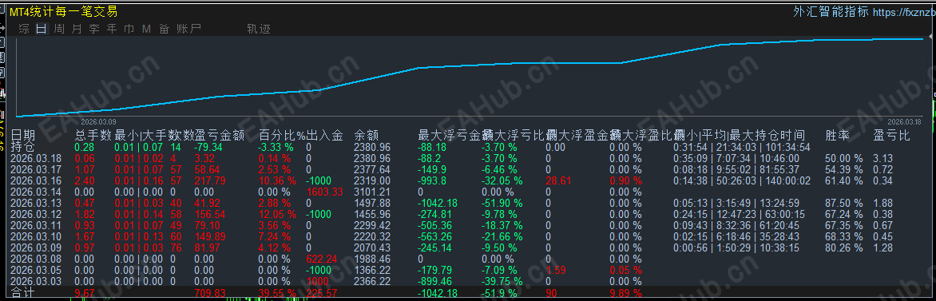Viewport: 936px width, 301px height.
Task: Click the 3.13 profit-loss ratio value
Action: point(882,158)
